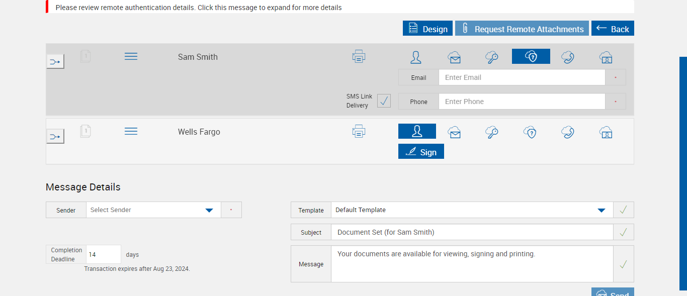Click the checkmark beside Subject field
Image resolution: width=687 pixels, height=296 pixels.
point(623,232)
